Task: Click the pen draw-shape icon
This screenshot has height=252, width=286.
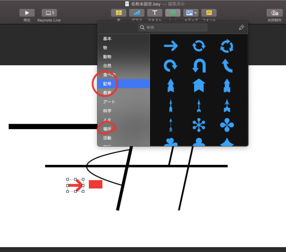Action: point(241,28)
